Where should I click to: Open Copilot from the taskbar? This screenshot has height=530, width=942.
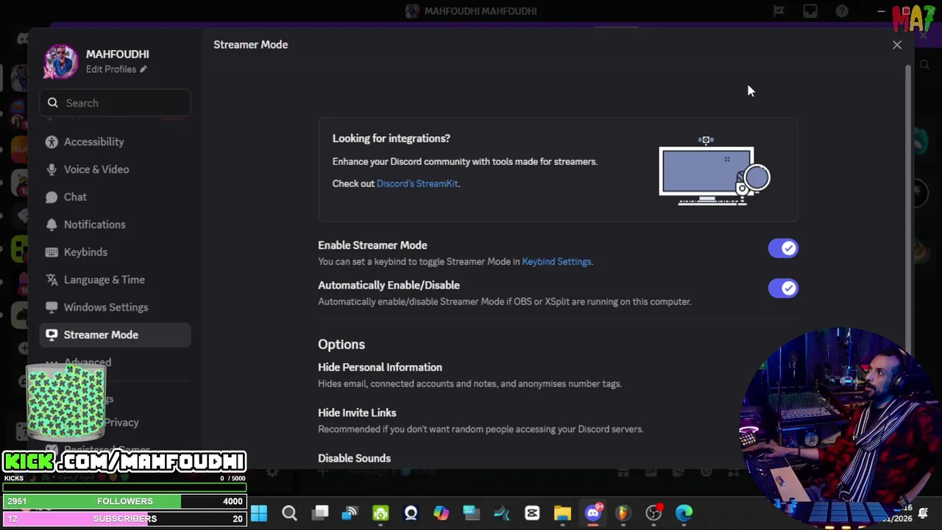pyautogui.click(x=441, y=513)
